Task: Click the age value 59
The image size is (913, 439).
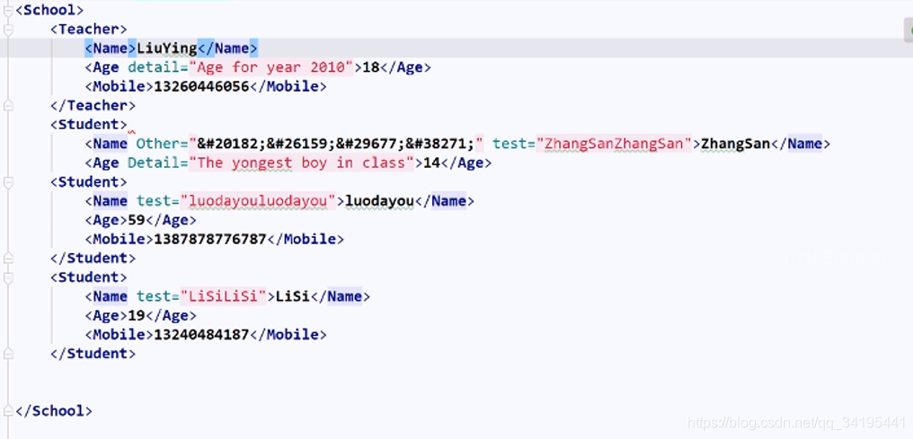Action: (x=137, y=220)
